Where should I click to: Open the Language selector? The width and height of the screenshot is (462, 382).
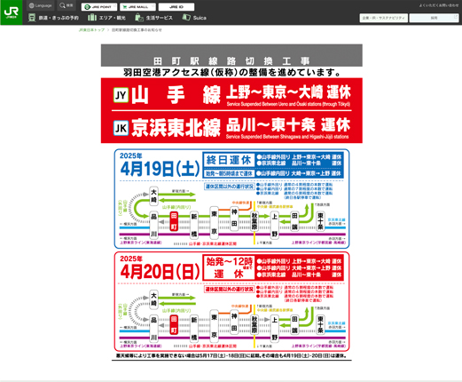(40, 5)
